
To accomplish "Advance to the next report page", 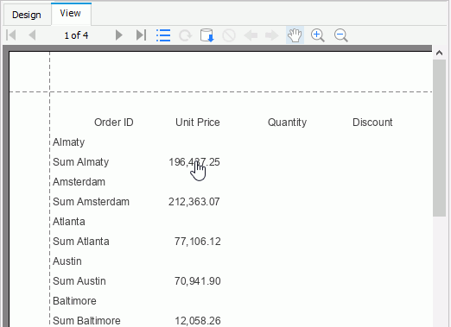I will pos(118,35).
